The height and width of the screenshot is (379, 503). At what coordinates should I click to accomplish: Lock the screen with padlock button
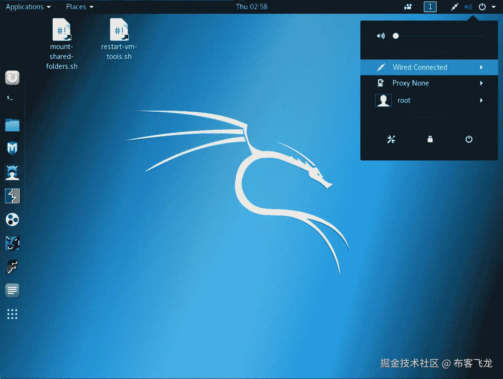click(430, 139)
